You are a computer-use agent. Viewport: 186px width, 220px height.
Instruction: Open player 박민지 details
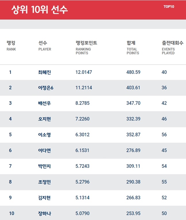coord(45,166)
